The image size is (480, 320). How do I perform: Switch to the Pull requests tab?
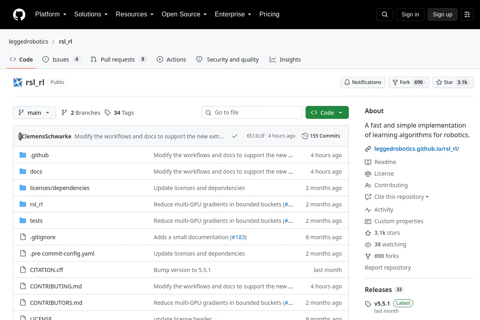119,60
